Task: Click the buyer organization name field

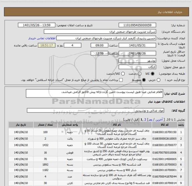Action: coord(100,32)
